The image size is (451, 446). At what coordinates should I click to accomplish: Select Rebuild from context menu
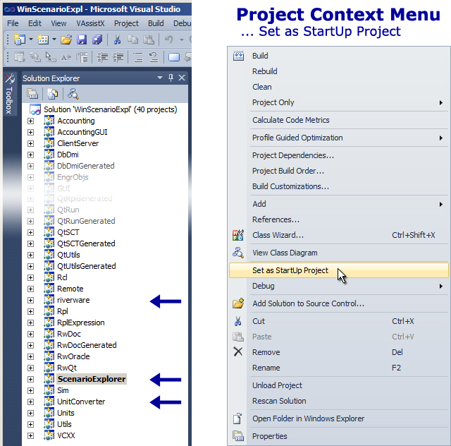[339, 71]
